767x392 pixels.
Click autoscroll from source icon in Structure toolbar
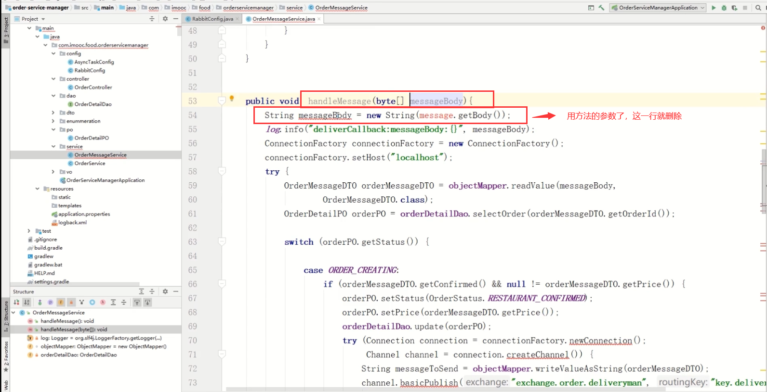(x=147, y=302)
